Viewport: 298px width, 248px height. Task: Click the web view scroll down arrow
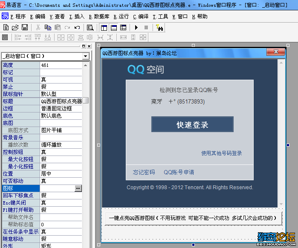281,204
